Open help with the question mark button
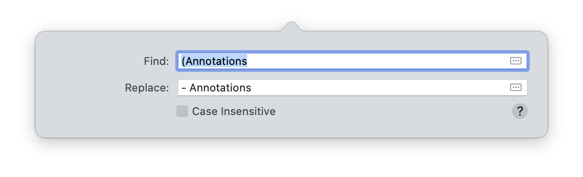The image size is (583, 177). point(520,111)
